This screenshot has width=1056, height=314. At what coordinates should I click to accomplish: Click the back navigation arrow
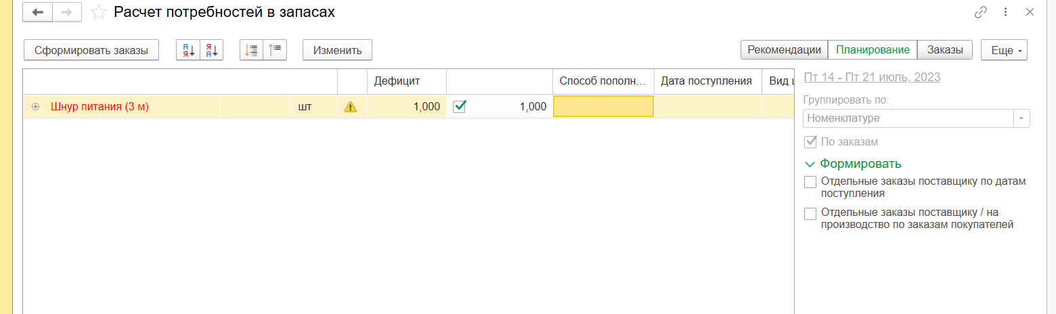[x=38, y=12]
